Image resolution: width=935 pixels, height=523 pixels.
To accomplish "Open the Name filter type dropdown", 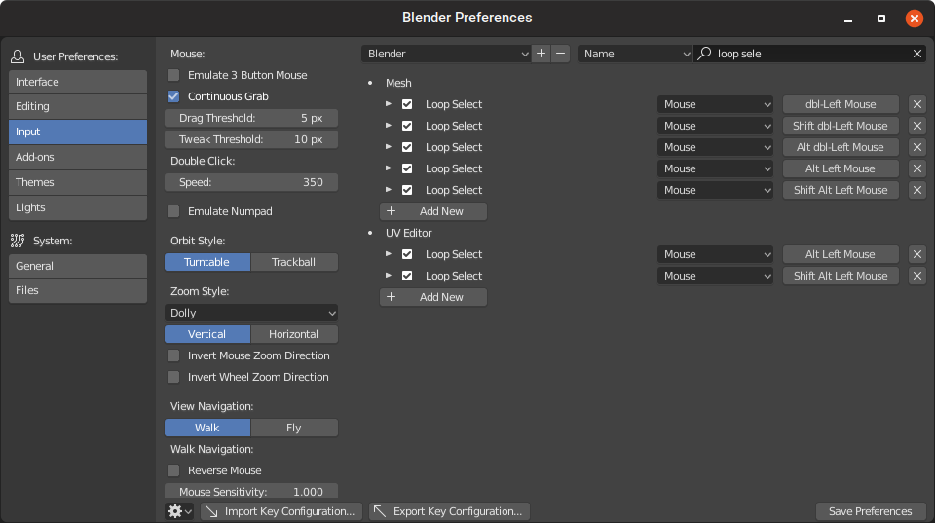I will 634,54.
